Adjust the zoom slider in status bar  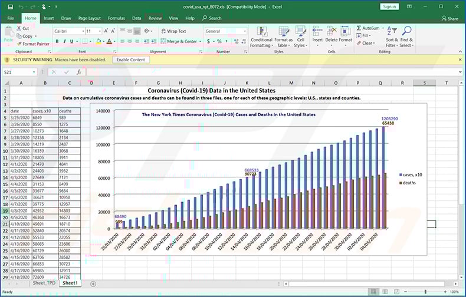point(425,292)
